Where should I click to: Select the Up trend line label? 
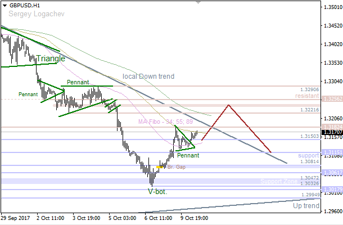point(306,206)
